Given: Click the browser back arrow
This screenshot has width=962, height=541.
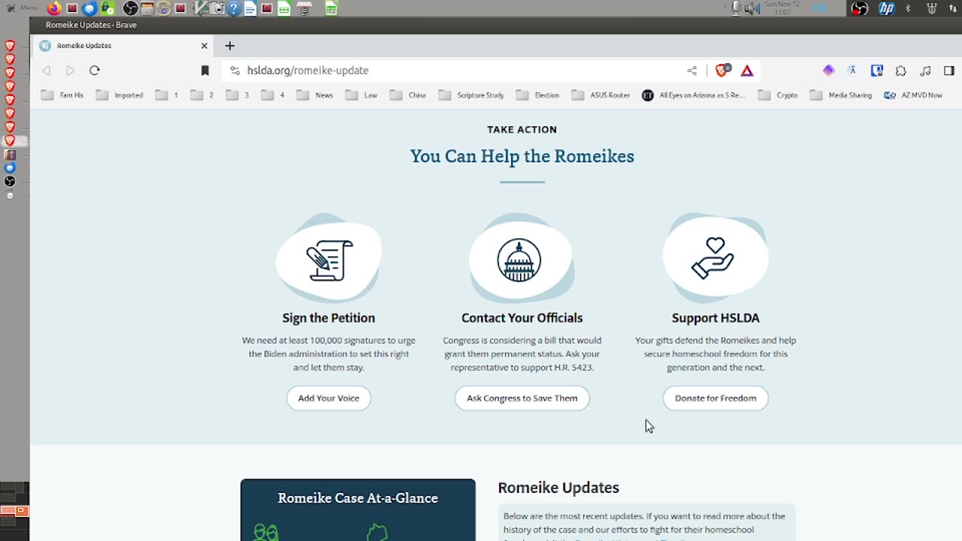Looking at the screenshot, I should 47,70.
